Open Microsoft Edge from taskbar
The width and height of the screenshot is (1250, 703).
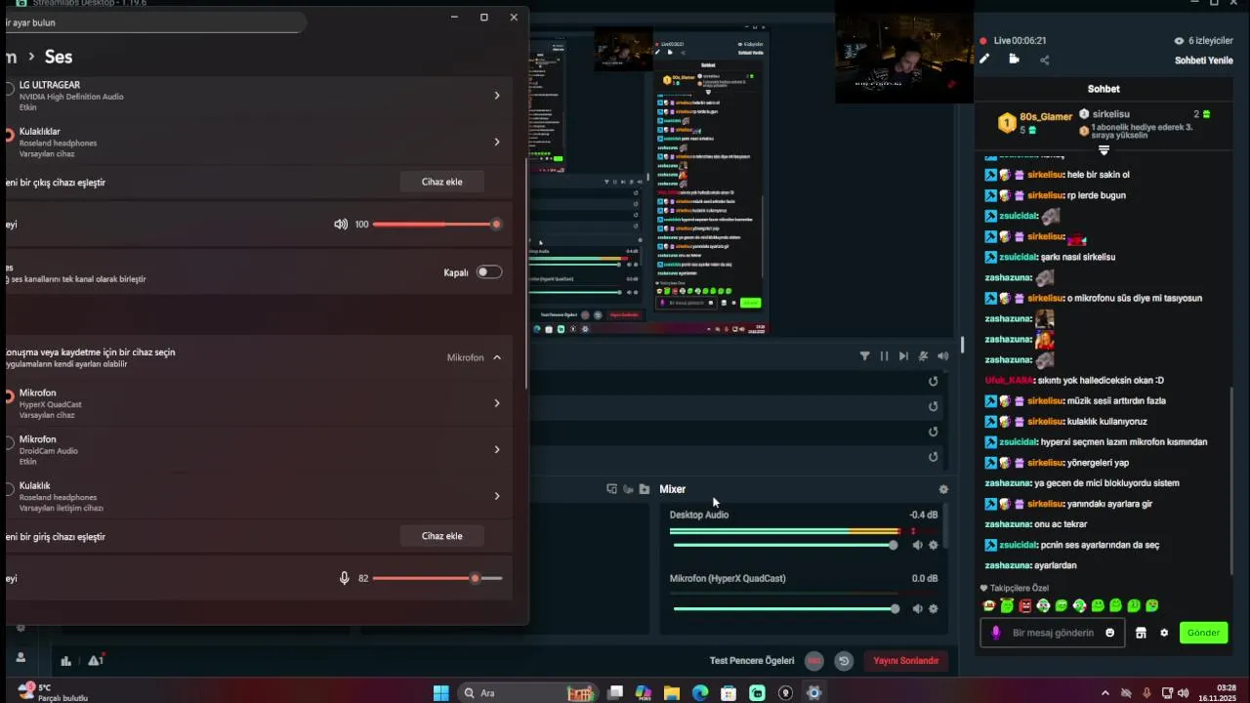pyautogui.click(x=700, y=693)
